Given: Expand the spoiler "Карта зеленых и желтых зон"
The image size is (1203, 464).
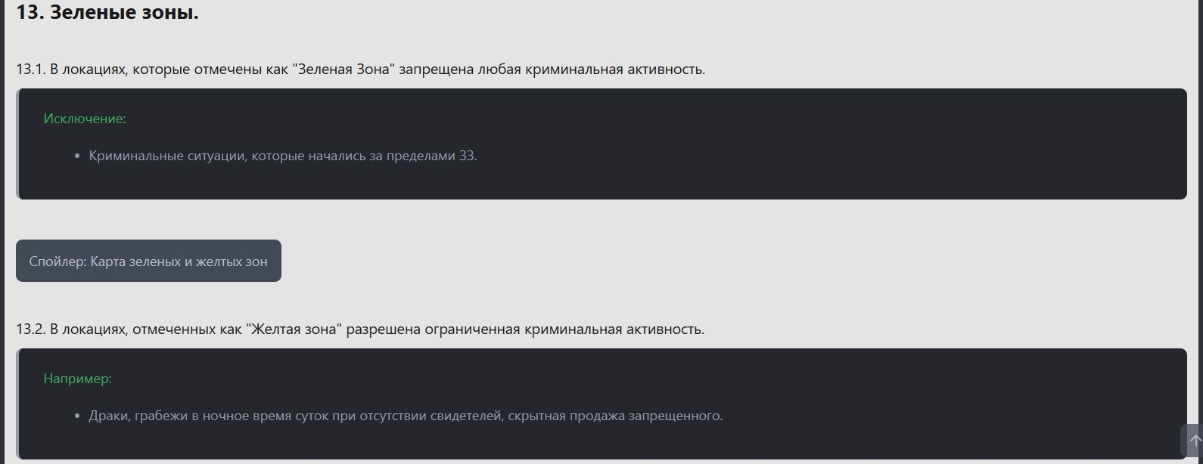Looking at the screenshot, I should (148, 261).
